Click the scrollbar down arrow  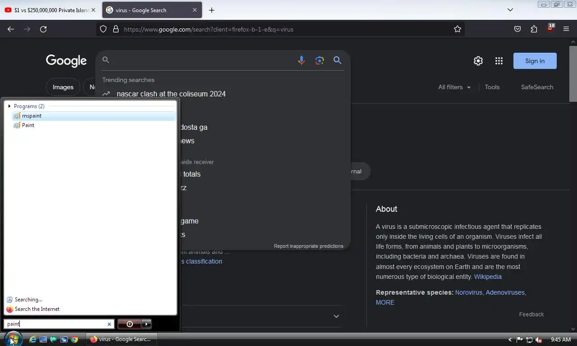[573, 329]
